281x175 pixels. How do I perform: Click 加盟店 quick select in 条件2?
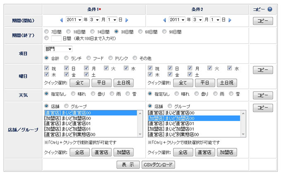click(227, 152)
